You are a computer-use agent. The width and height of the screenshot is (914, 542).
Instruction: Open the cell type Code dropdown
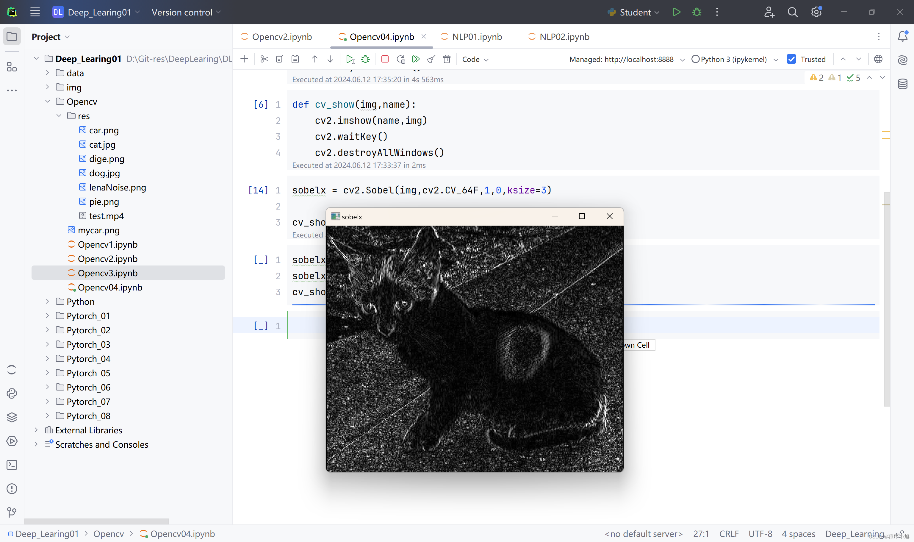tap(475, 59)
